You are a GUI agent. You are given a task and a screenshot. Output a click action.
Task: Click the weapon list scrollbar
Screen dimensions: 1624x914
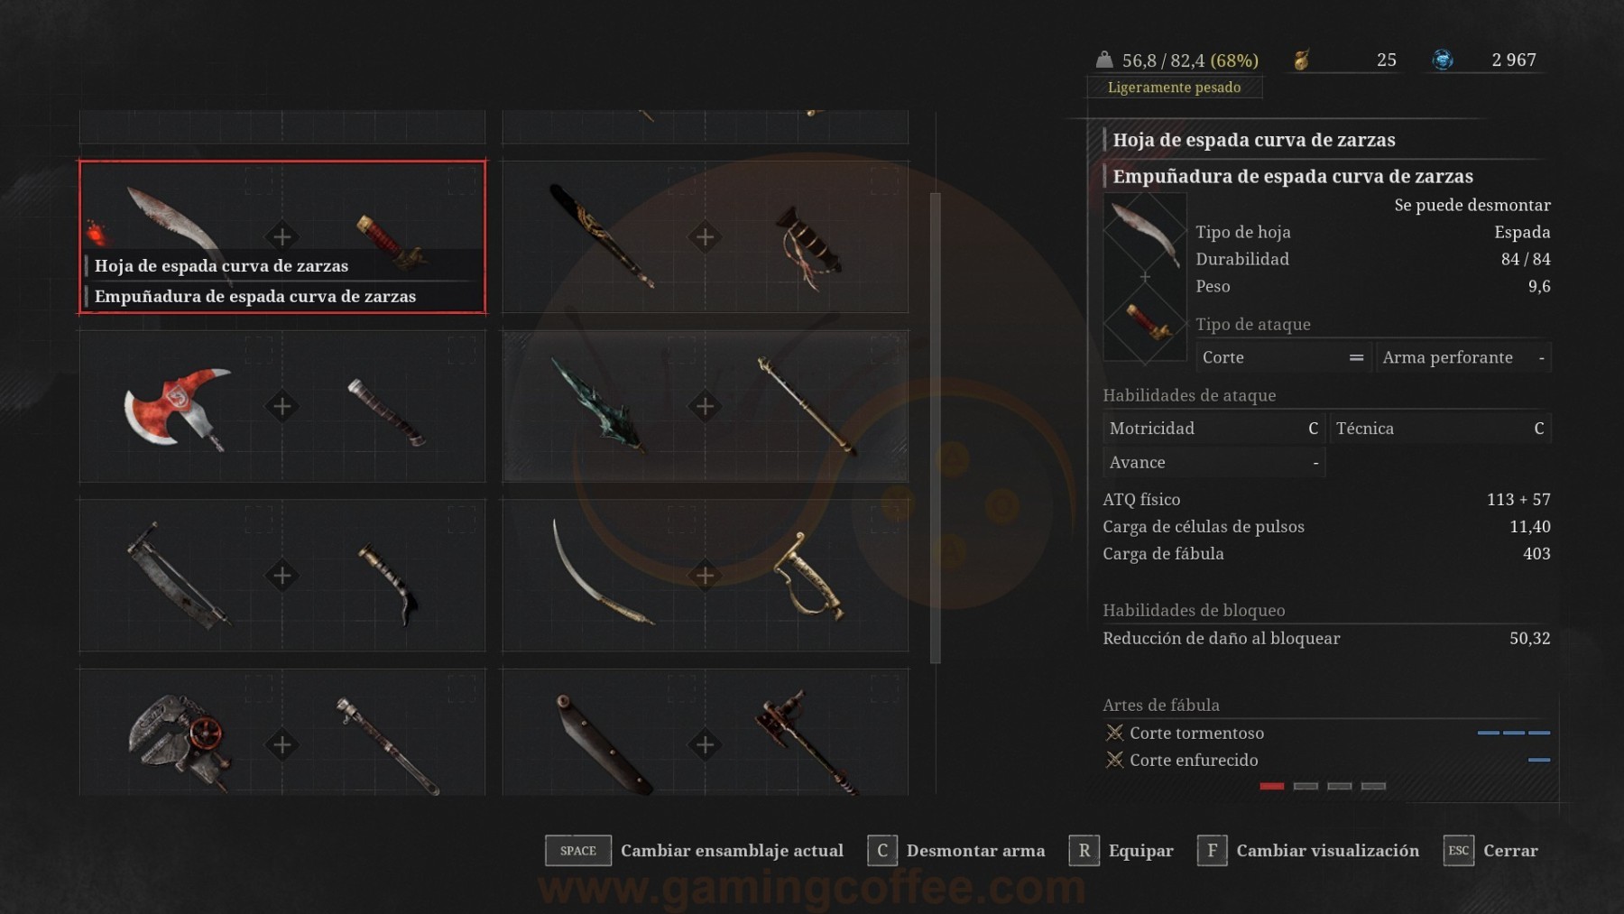[936, 429]
